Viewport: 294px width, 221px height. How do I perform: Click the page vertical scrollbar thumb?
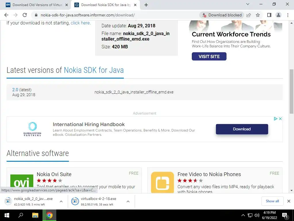pos(291,91)
